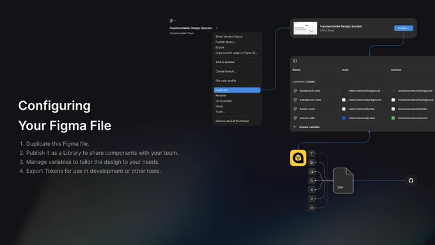435x245 pixels.
Task: Choose Move... in the file menu
Action: point(220,106)
